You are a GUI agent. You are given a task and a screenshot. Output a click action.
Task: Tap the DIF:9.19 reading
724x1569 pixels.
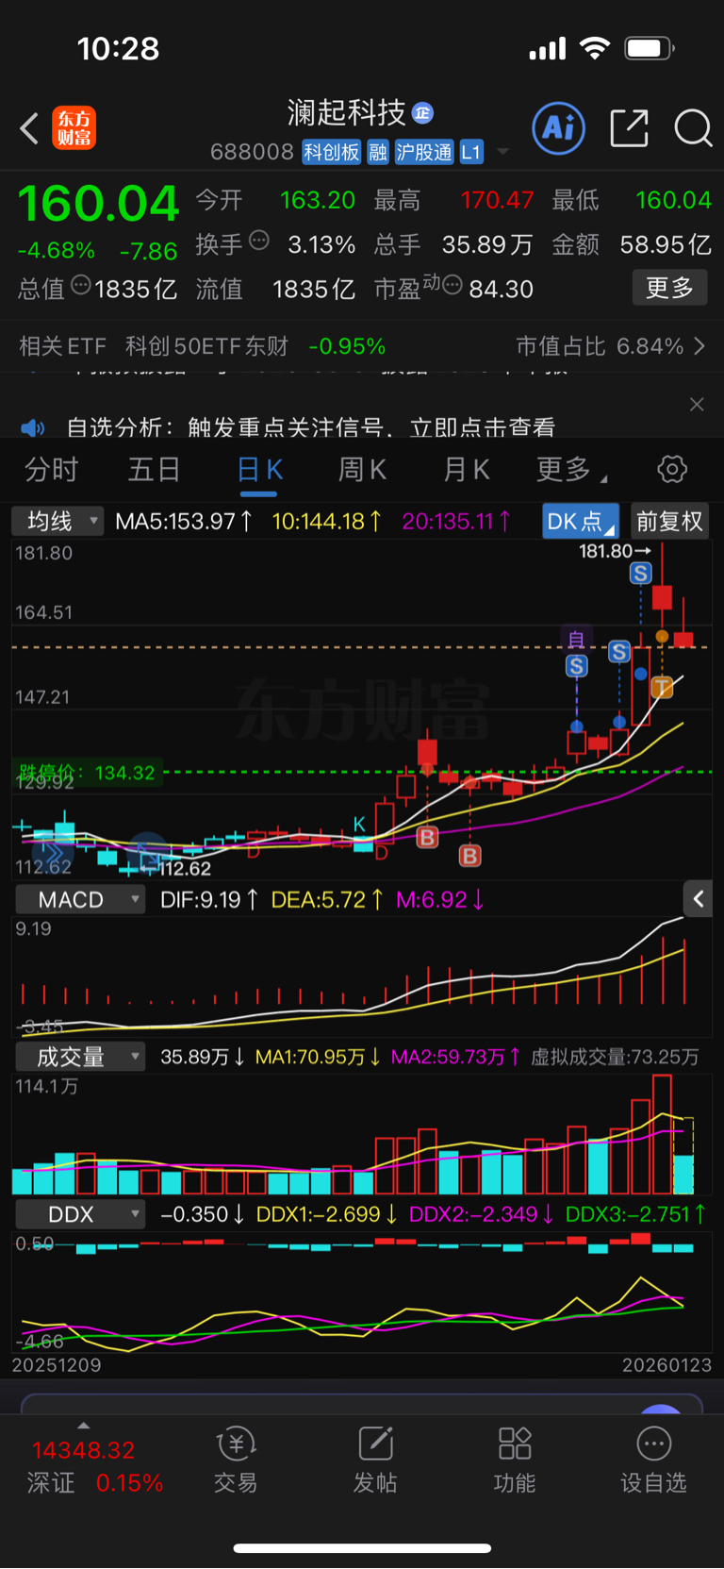pyautogui.click(x=209, y=899)
